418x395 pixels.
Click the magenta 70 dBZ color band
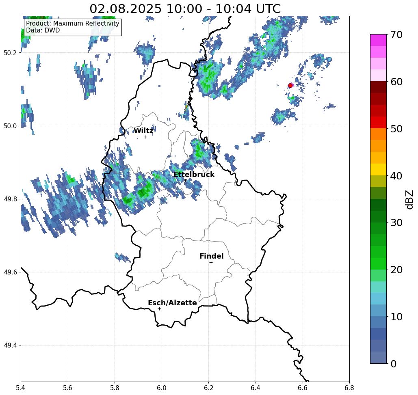click(378, 40)
